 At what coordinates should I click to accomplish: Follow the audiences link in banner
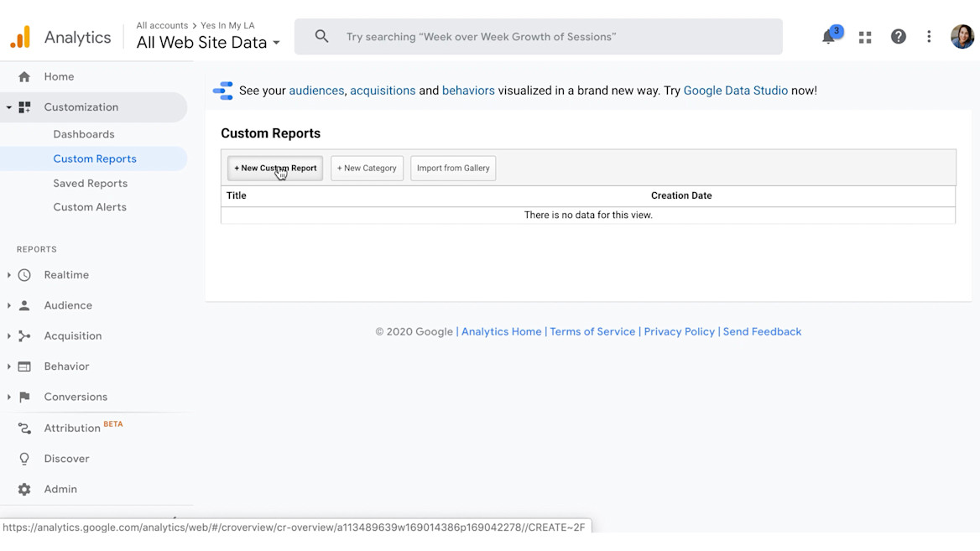(x=316, y=91)
